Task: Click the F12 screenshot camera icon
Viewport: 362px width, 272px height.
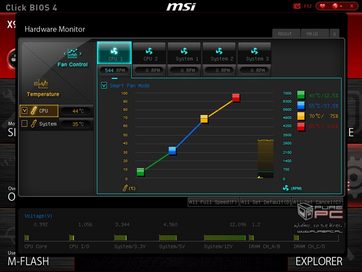Action: 297,6
